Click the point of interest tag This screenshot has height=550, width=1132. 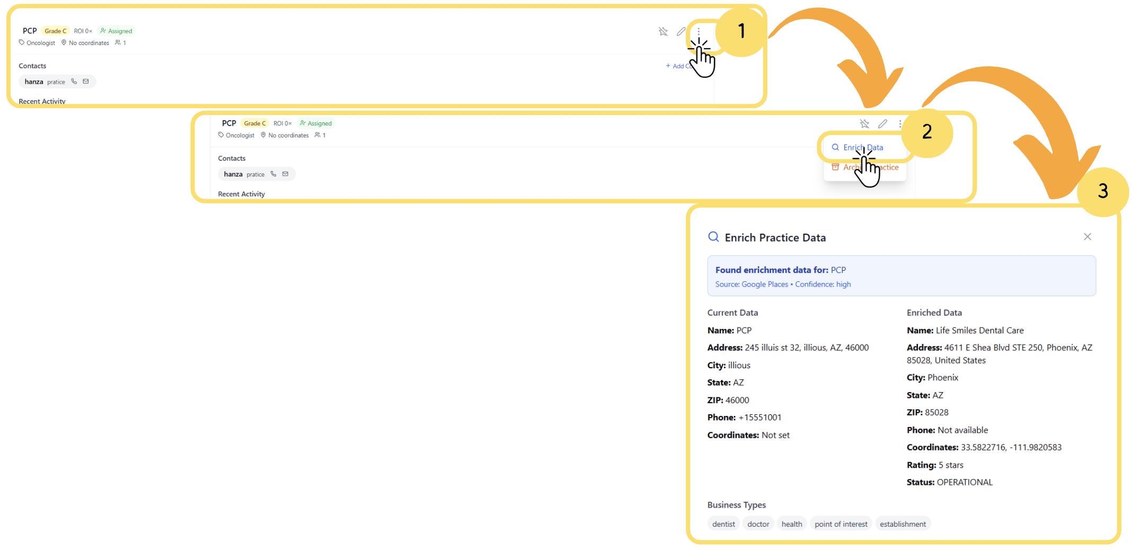pyautogui.click(x=841, y=524)
